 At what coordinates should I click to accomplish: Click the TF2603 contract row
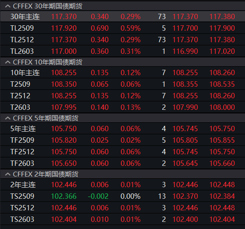[123, 163]
